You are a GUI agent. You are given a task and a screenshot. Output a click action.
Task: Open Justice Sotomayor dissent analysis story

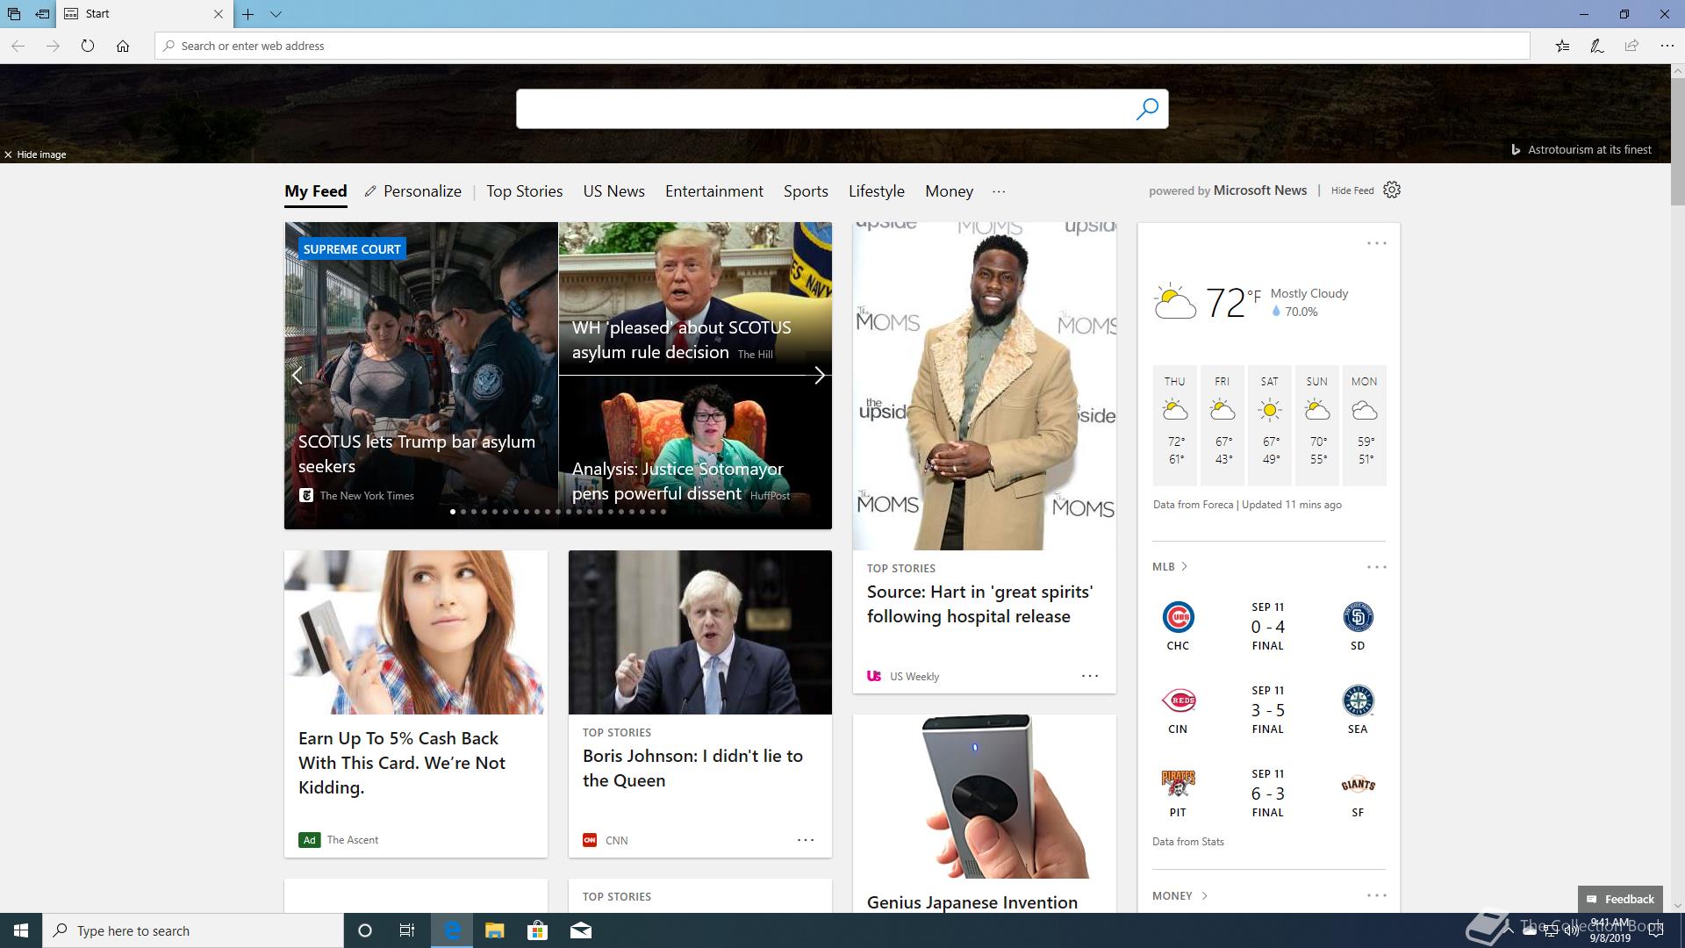pyautogui.click(x=678, y=481)
